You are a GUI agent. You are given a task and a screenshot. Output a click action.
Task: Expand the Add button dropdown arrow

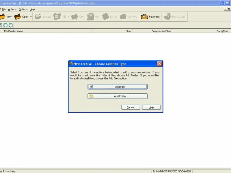69,17
